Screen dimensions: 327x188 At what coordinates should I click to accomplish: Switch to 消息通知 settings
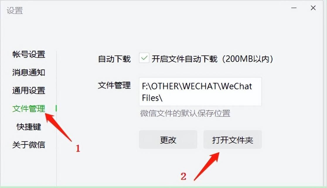tap(29, 72)
